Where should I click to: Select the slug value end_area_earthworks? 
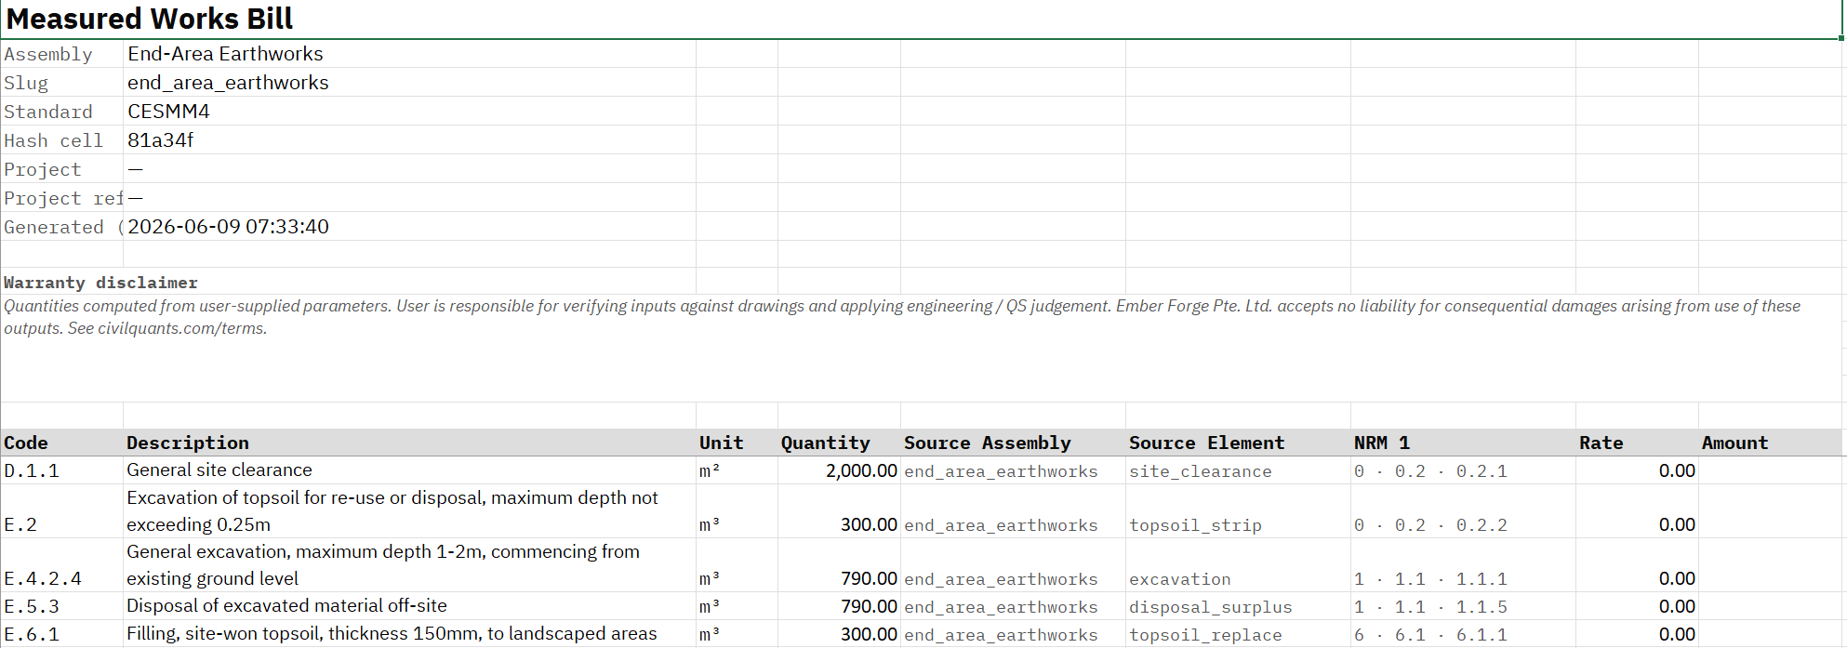click(228, 83)
